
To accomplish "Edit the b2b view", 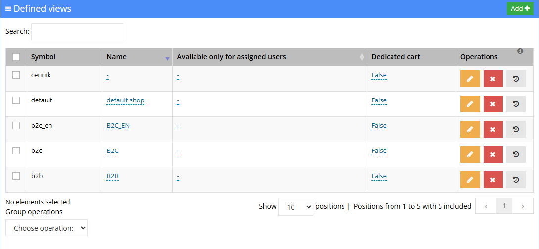I will click(470, 180).
